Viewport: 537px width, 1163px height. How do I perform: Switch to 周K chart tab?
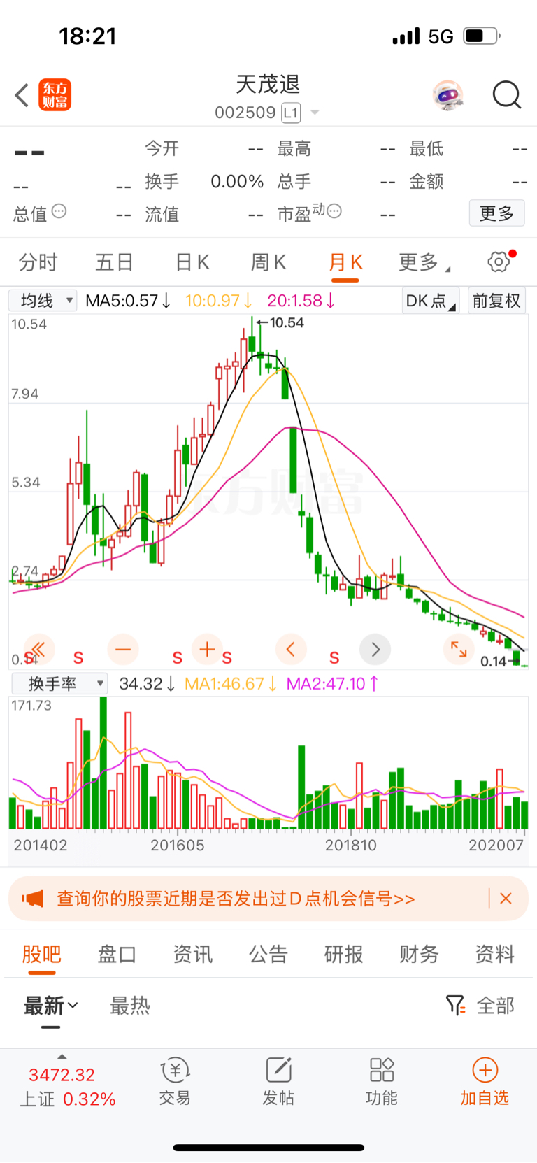coord(268,262)
